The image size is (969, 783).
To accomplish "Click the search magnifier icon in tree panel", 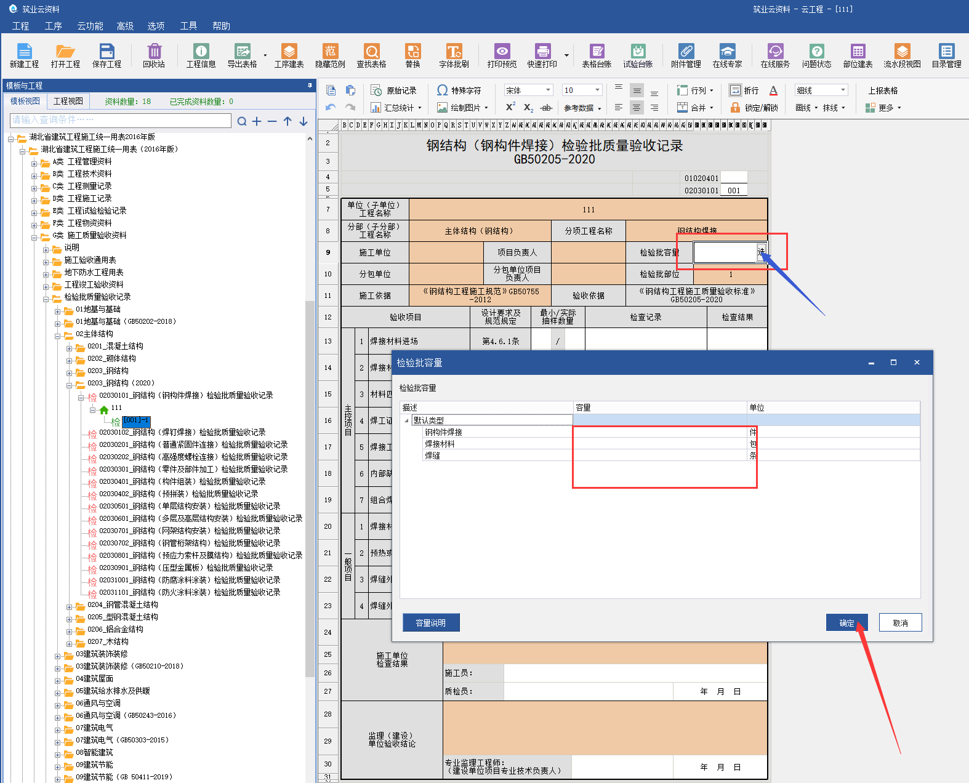I will coord(242,121).
